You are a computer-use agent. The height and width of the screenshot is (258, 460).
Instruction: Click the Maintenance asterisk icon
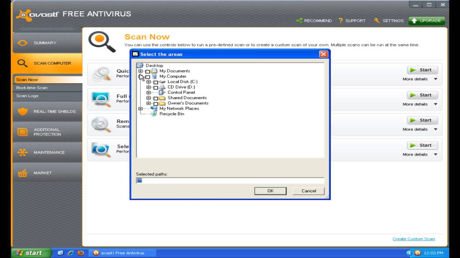[22, 152]
